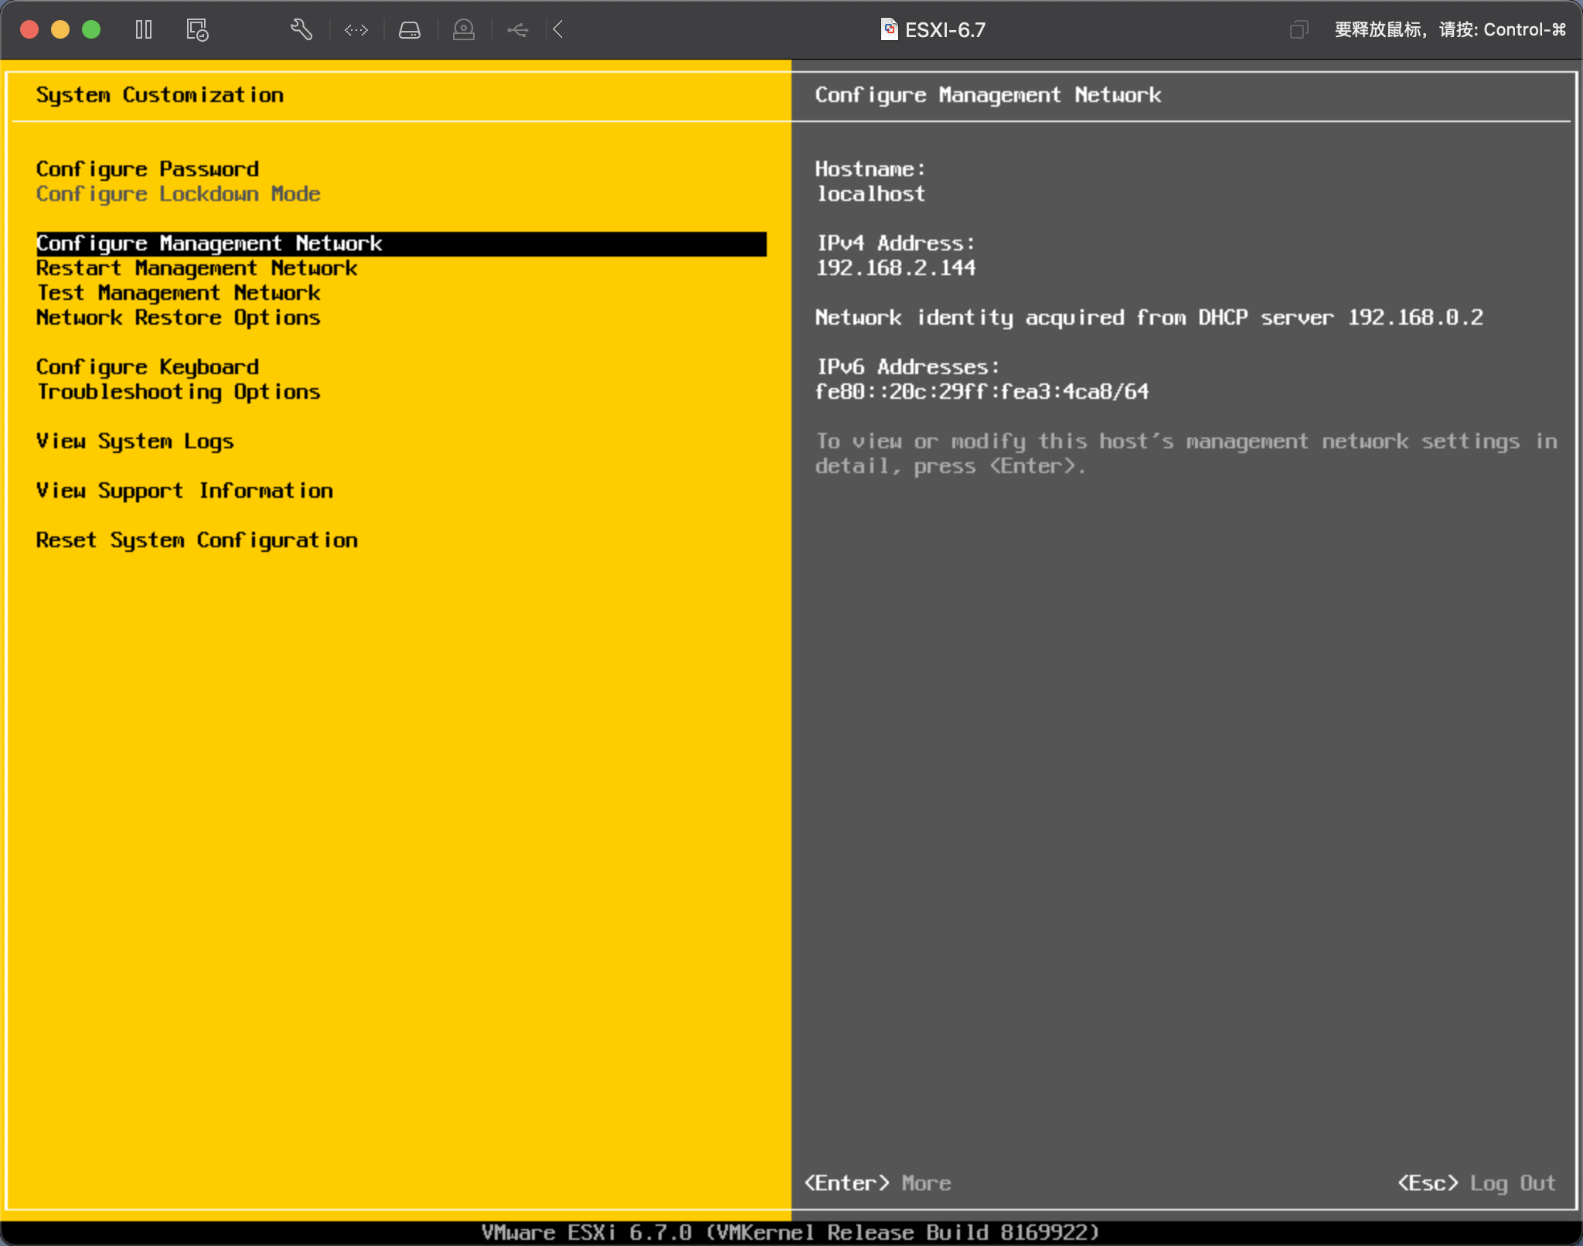Viewport: 1583px width, 1246px height.
Task: Click the network adapter icon
Action: pyautogui.click(x=356, y=30)
